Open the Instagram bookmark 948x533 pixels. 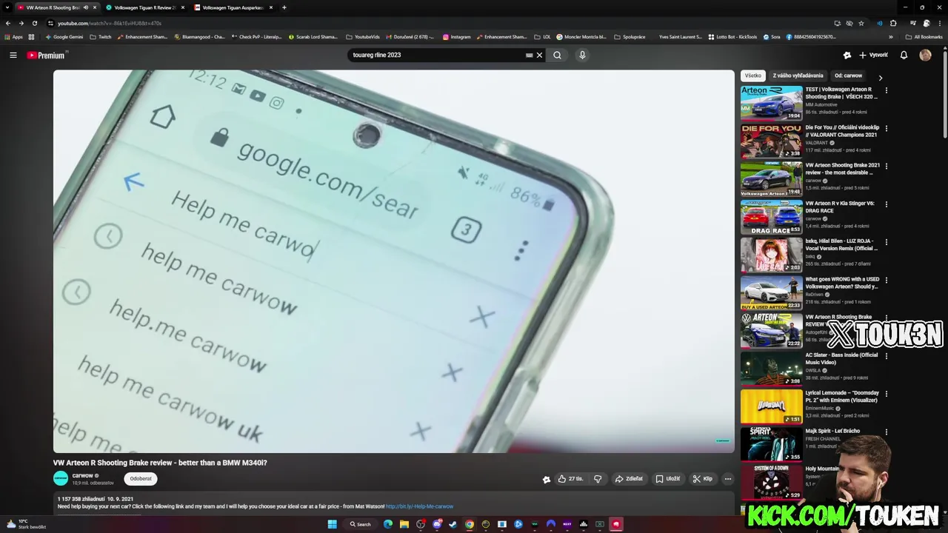[457, 36]
